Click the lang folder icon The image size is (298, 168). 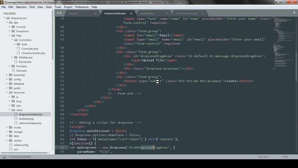pos(13,101)
